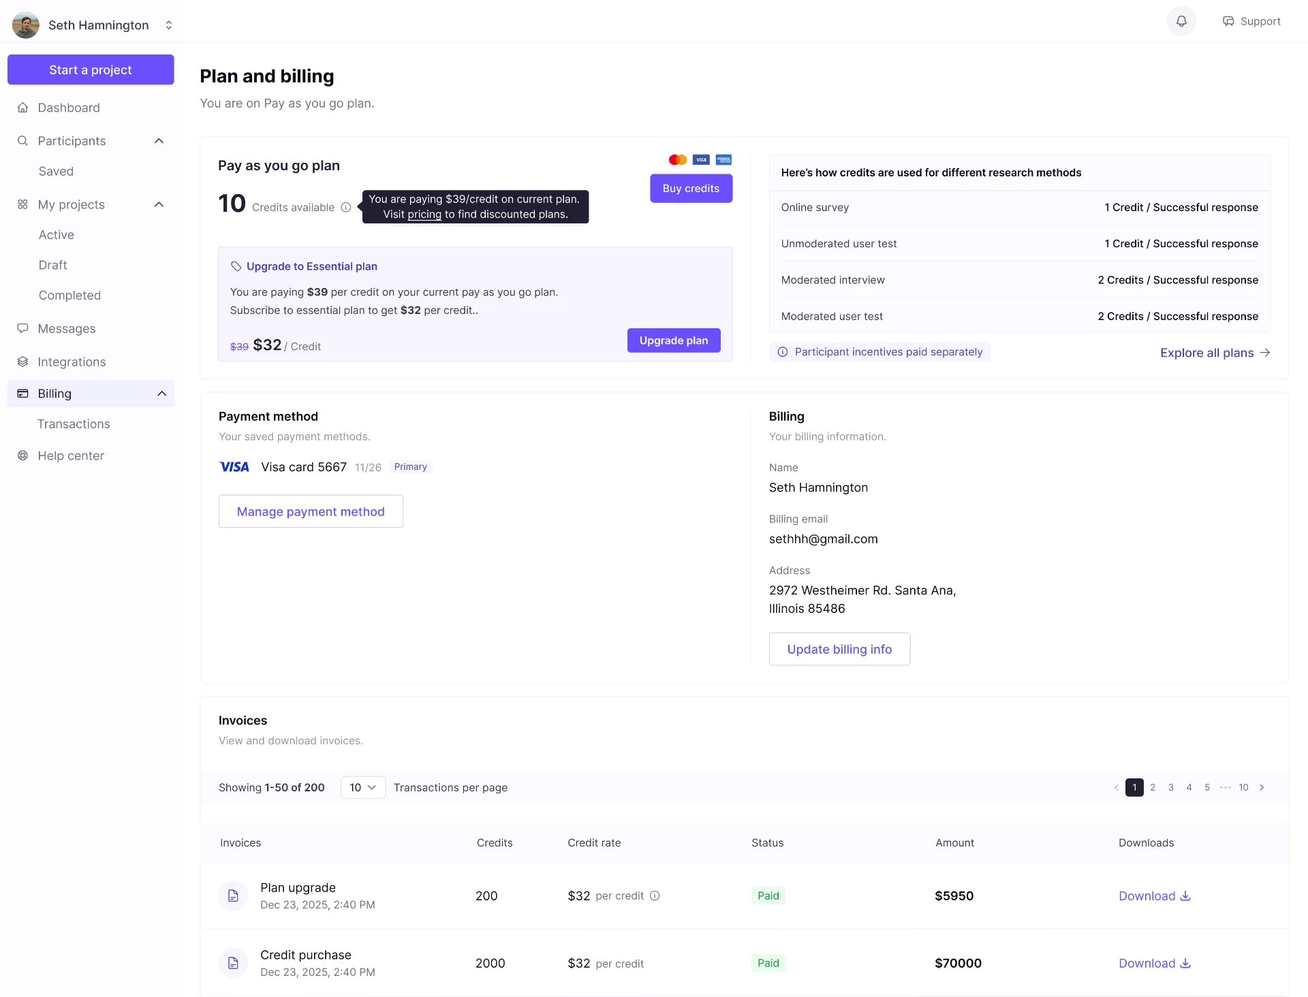Open the Explore all plans link
1308x997 pixels.
click(1215, 353)
